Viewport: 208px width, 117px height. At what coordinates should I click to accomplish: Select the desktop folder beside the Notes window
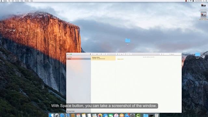pyautogui.click(x=198, y=54)
